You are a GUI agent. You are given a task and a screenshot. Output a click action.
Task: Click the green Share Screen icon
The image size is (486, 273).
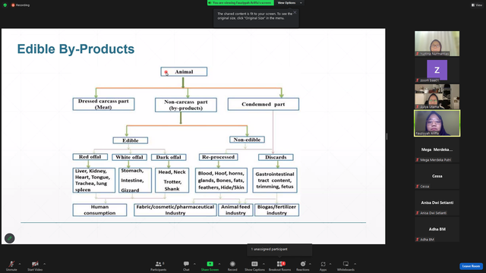tap(210, 264)
